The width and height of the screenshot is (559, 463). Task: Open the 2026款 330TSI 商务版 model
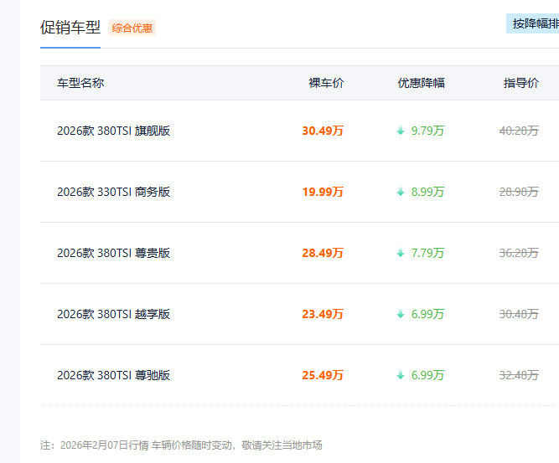point(113,192)
